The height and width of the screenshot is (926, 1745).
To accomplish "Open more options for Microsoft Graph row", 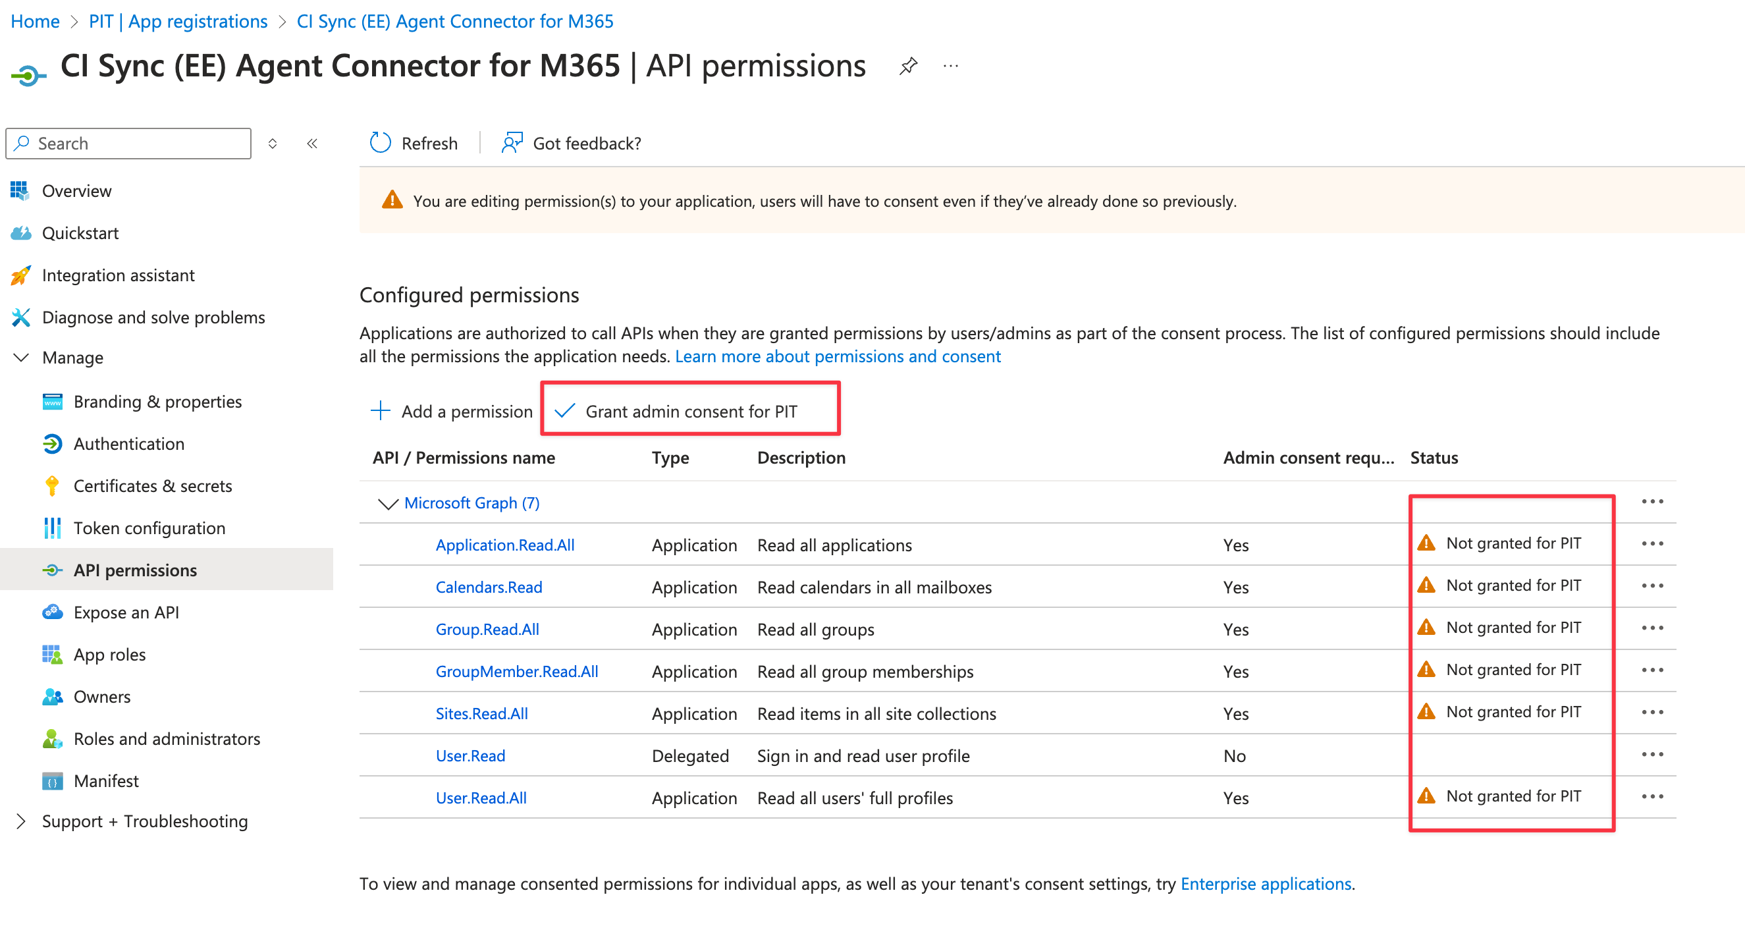I will [x=1652, y=501].
